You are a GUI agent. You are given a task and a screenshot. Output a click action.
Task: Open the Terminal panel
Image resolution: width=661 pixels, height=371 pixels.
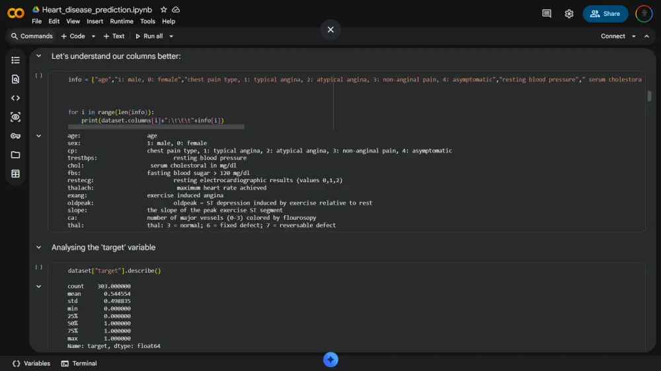tap(79, 364)
